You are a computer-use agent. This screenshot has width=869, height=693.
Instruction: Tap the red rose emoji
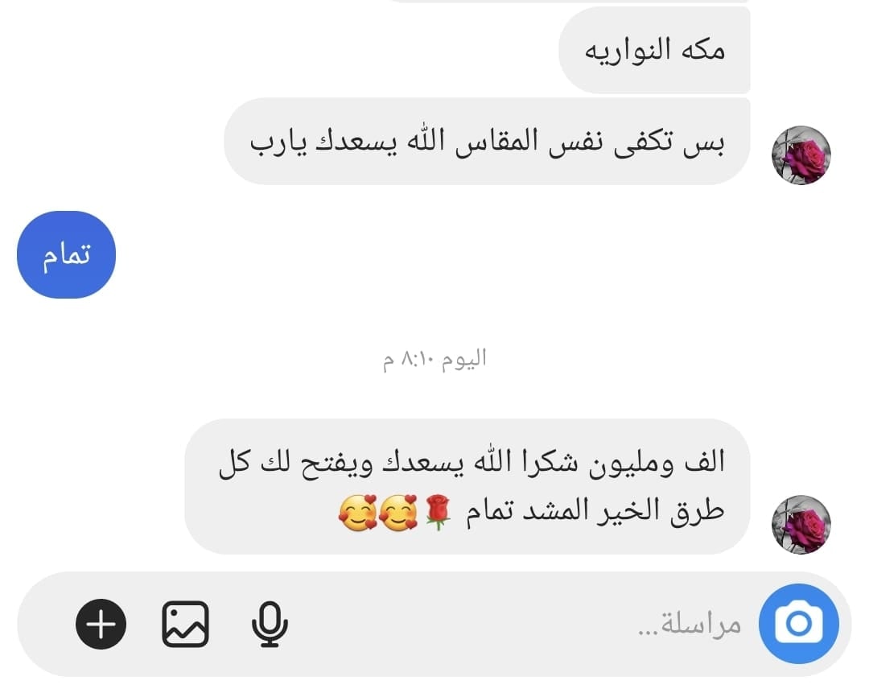[x=438, y=512]
